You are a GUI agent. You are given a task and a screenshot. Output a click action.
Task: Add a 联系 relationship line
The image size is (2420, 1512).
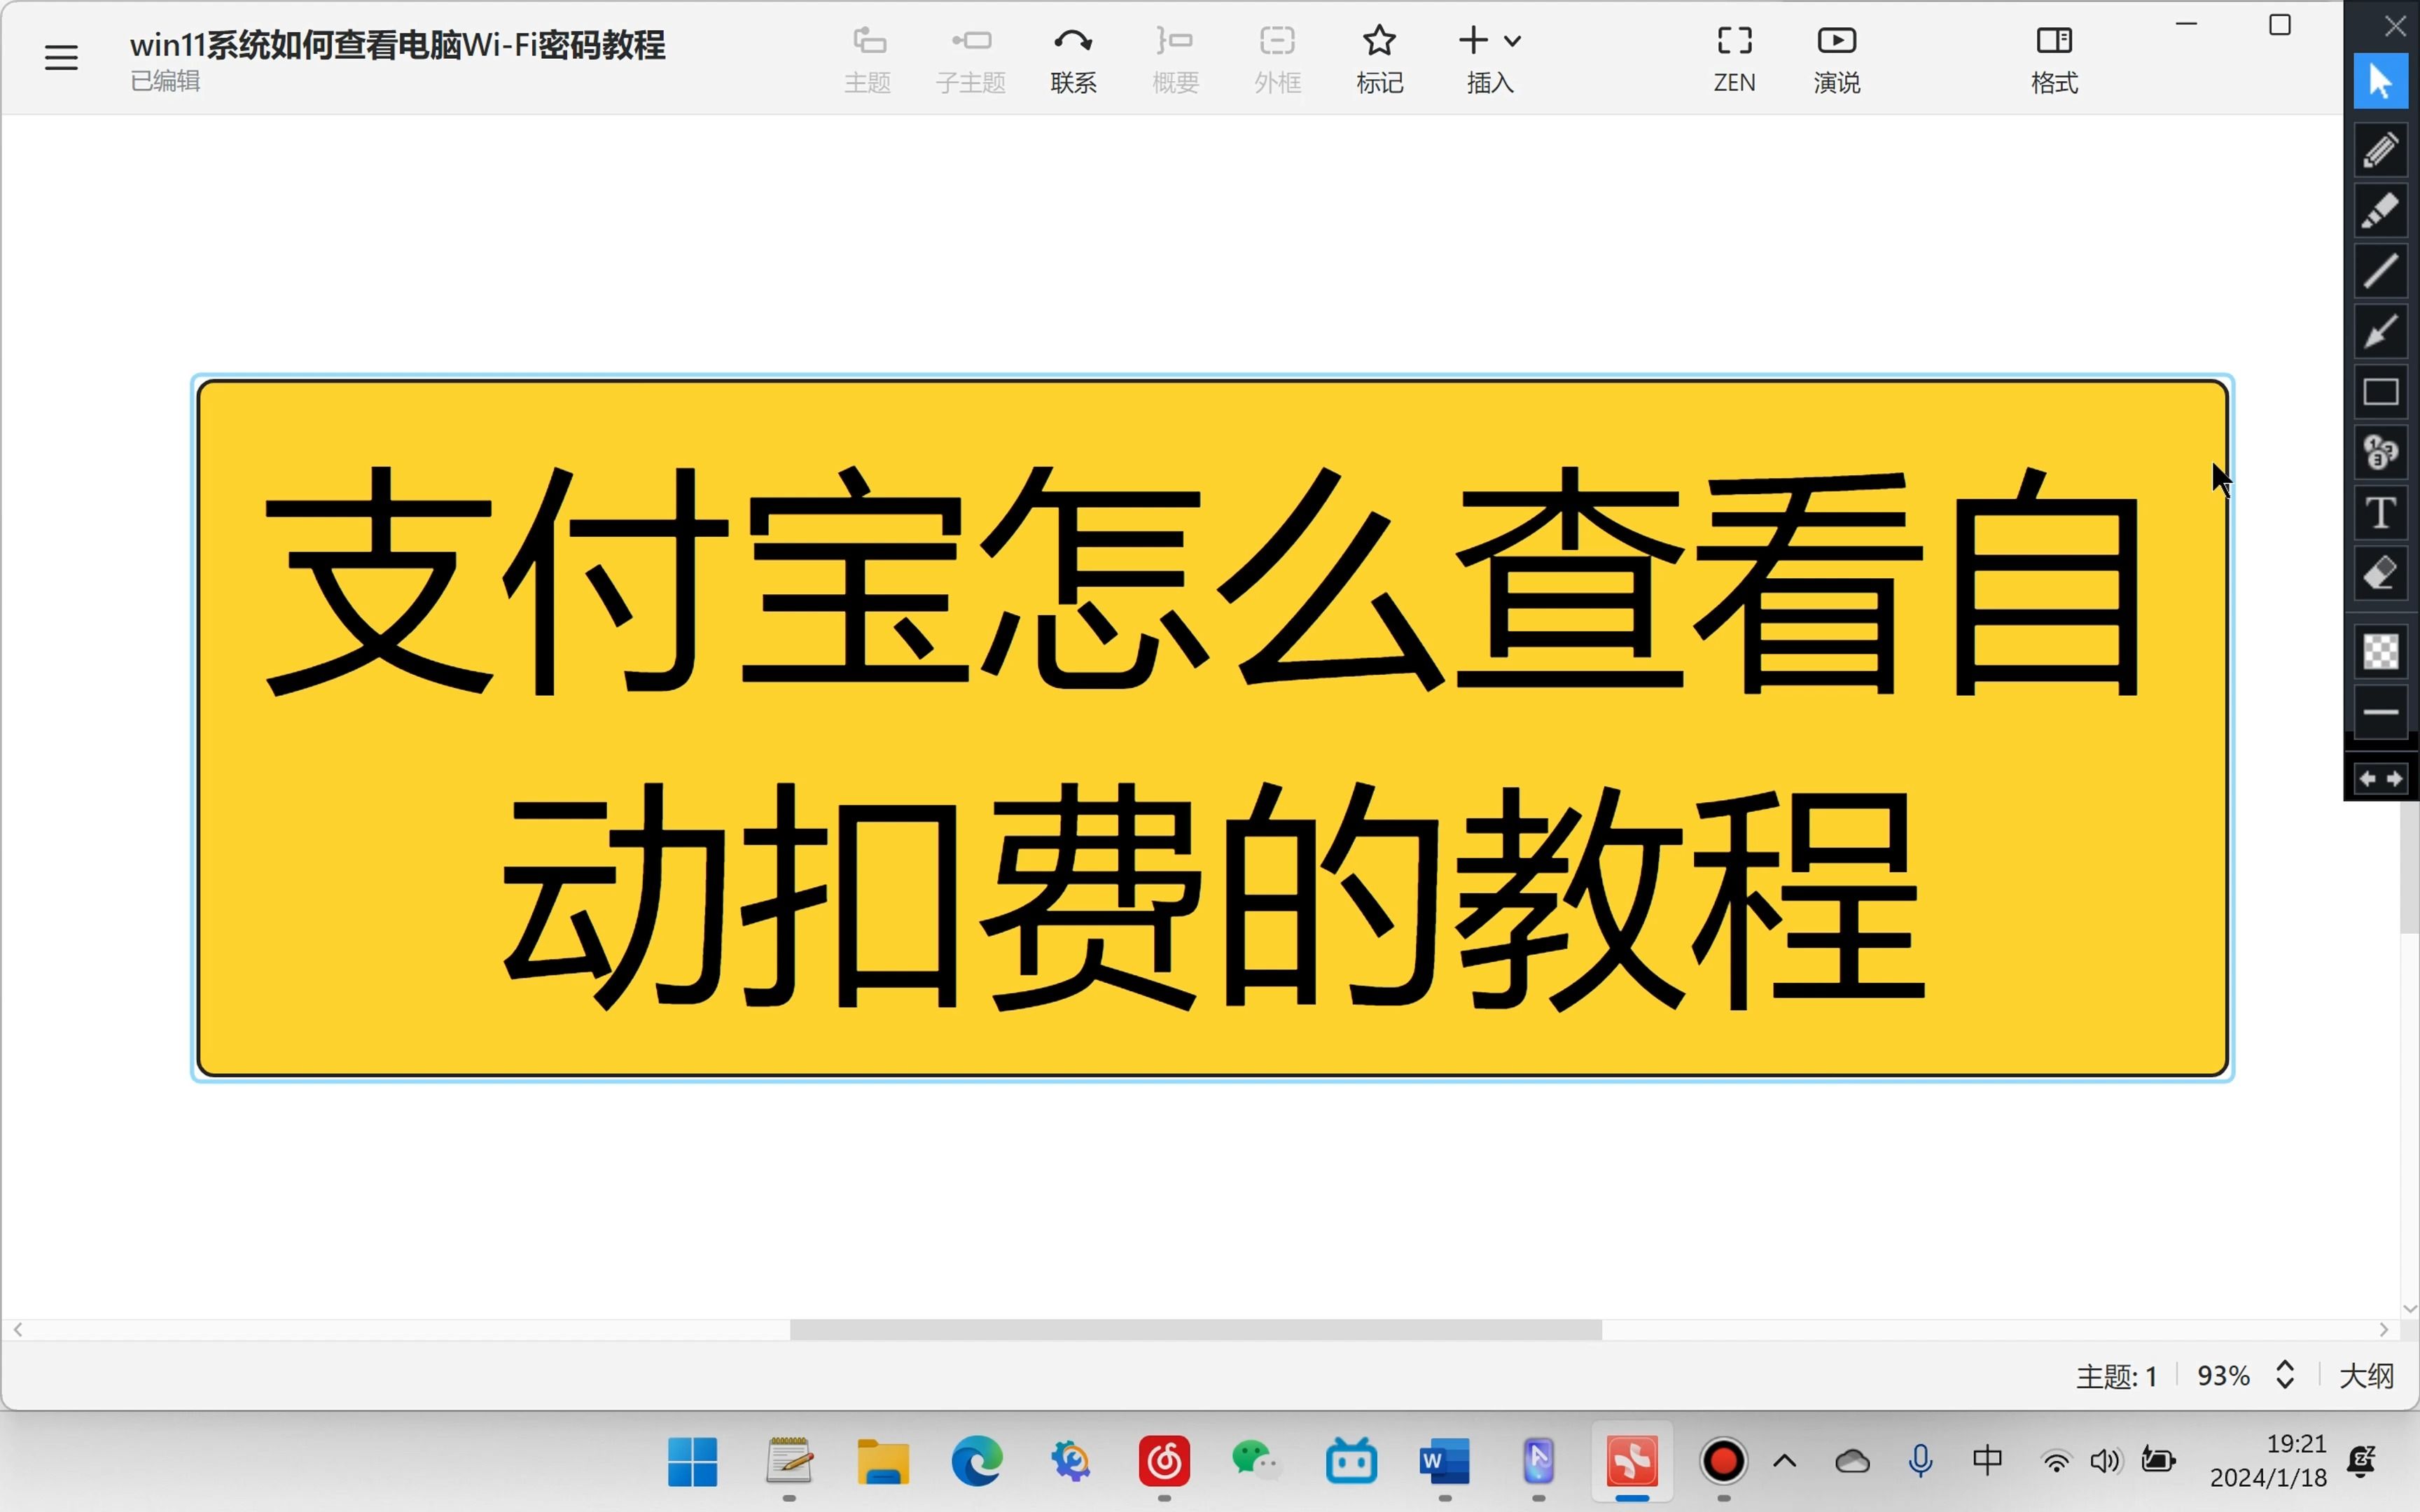pos(1073,60)
